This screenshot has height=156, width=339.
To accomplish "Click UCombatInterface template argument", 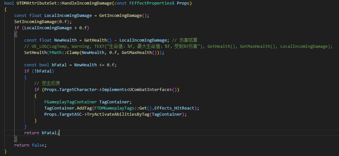I will 149,89.
